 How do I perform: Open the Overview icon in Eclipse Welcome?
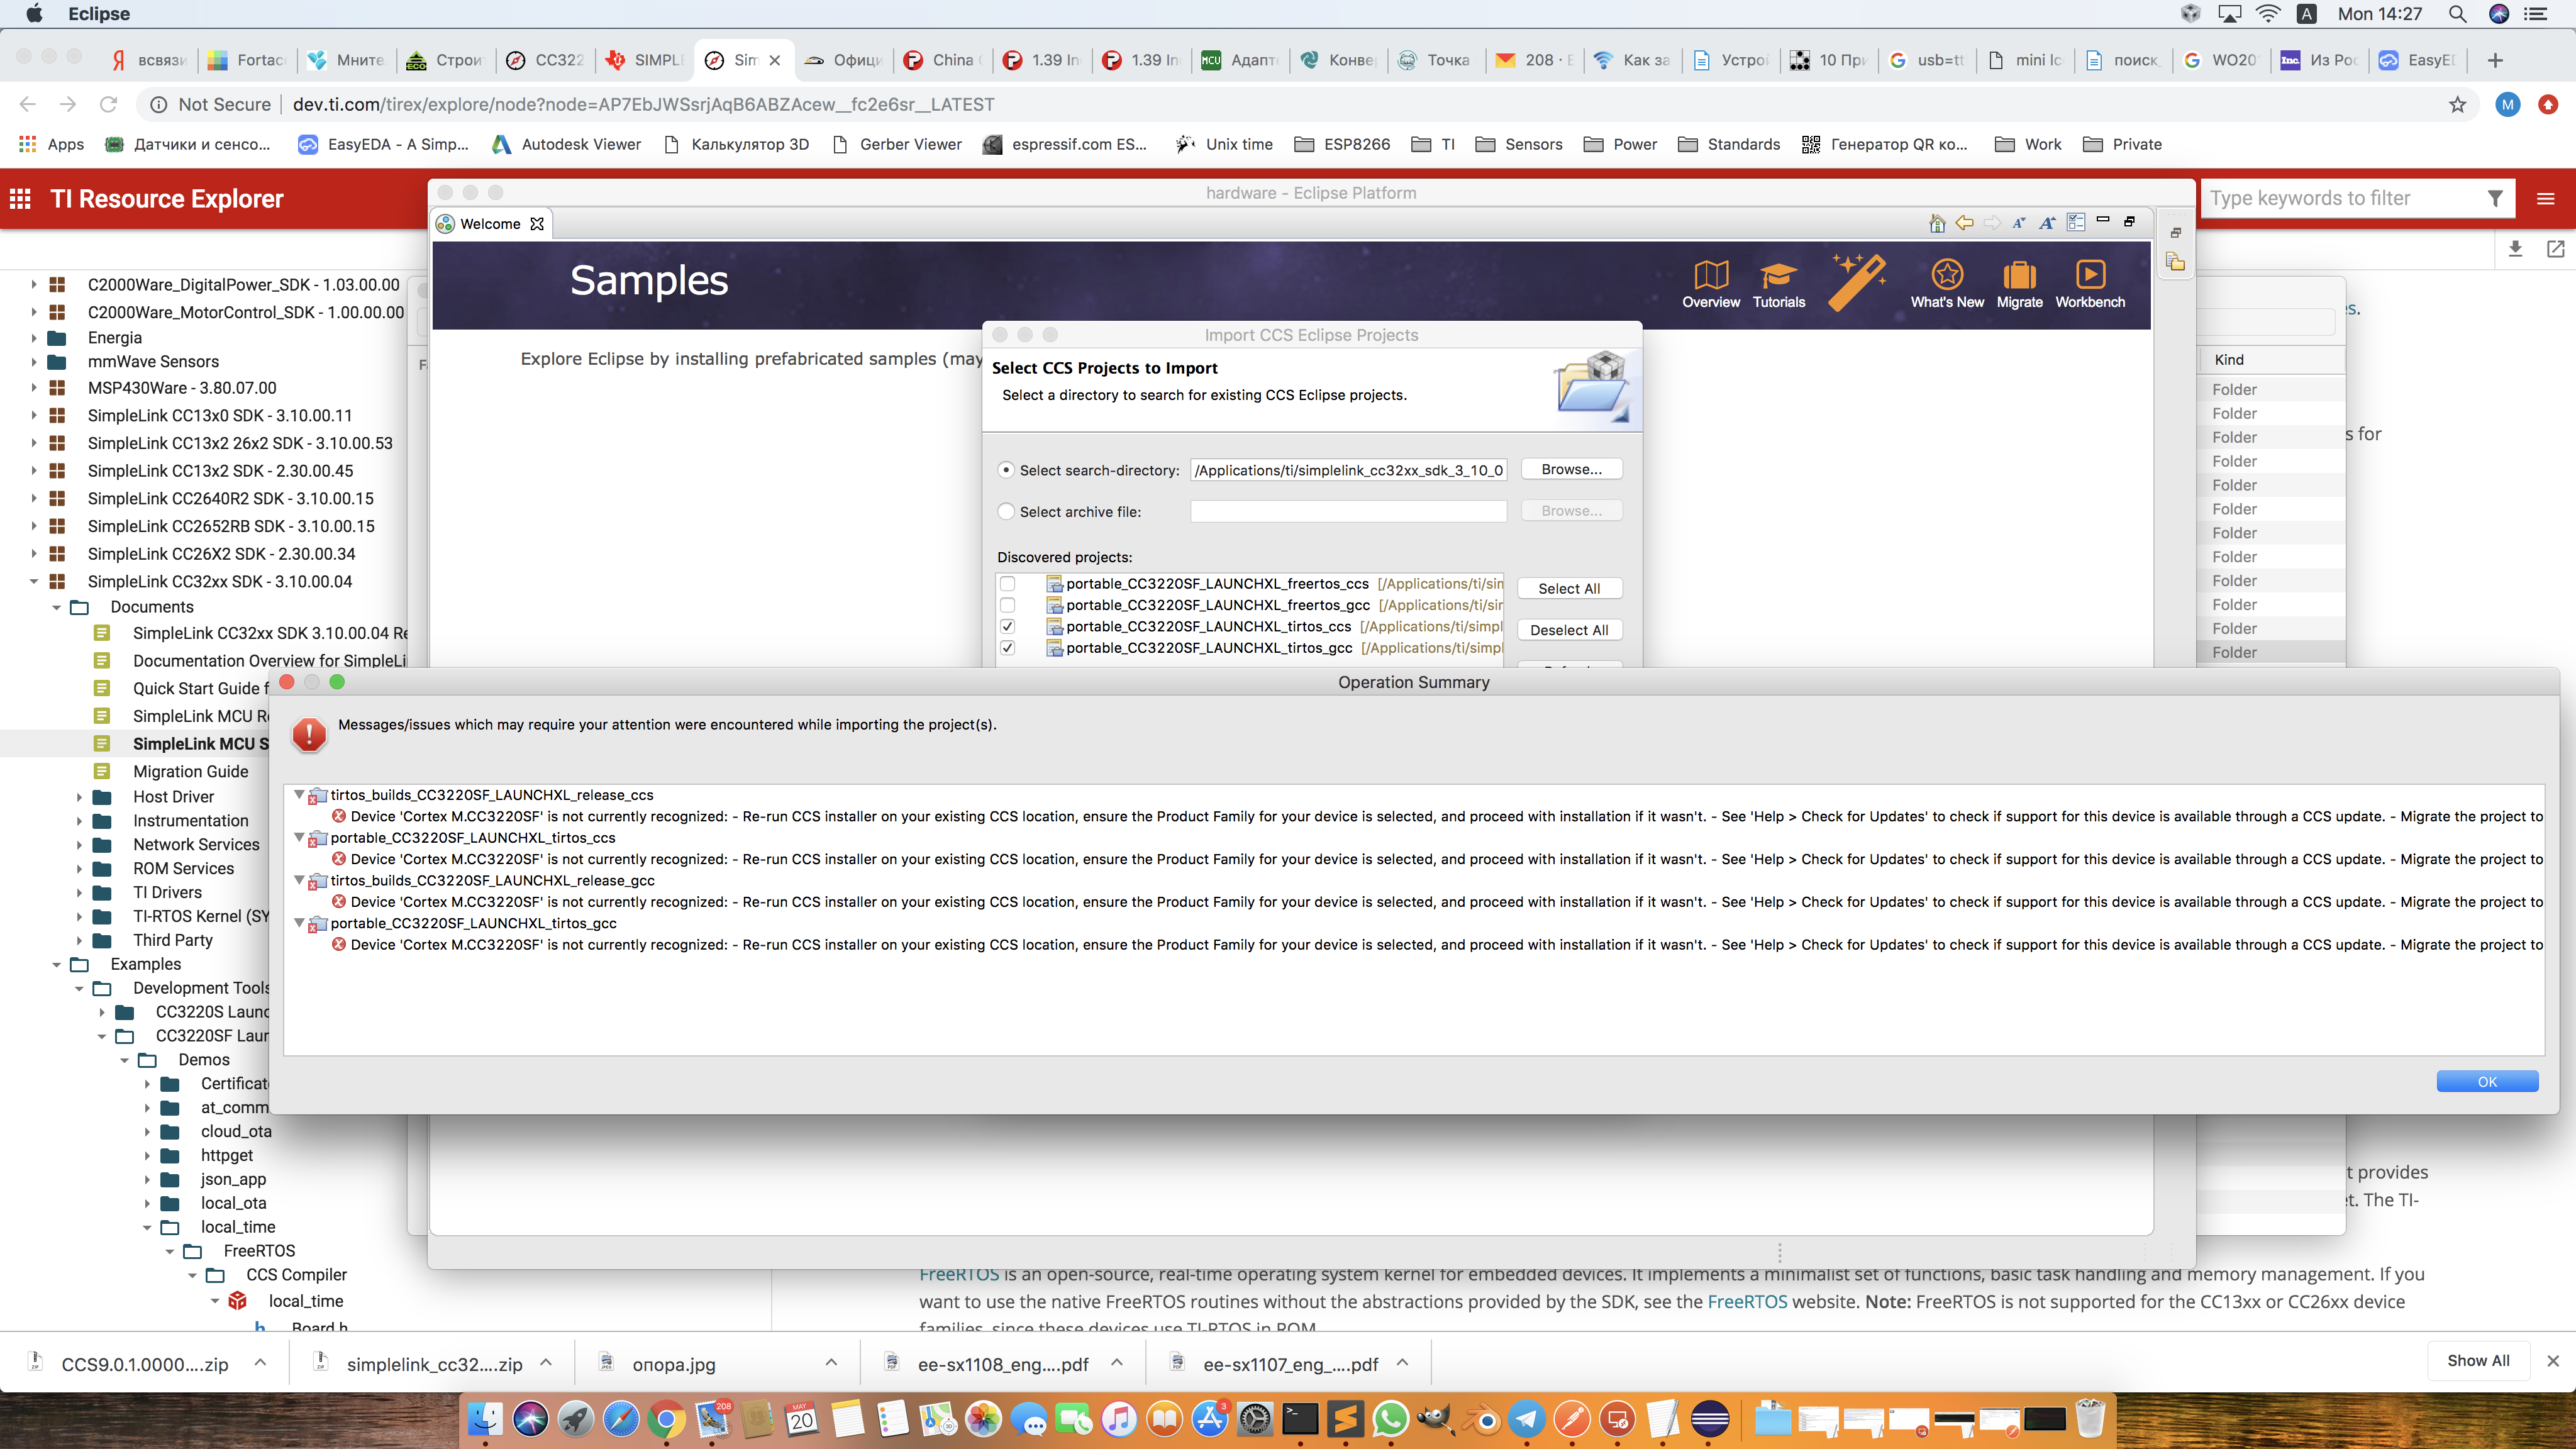[x=1710, y=283]
